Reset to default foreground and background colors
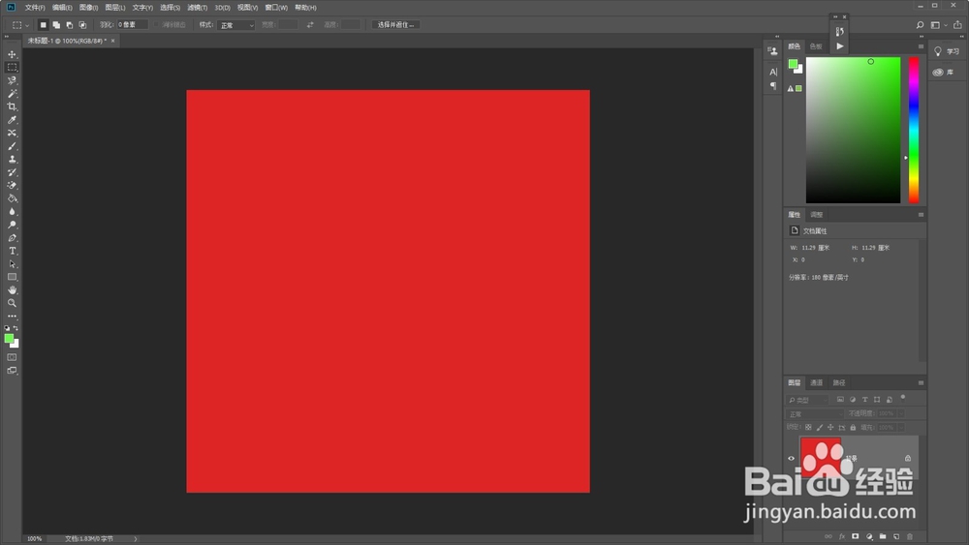The width and height of the screenshot is (969, 545). click(x=8, y=328)
